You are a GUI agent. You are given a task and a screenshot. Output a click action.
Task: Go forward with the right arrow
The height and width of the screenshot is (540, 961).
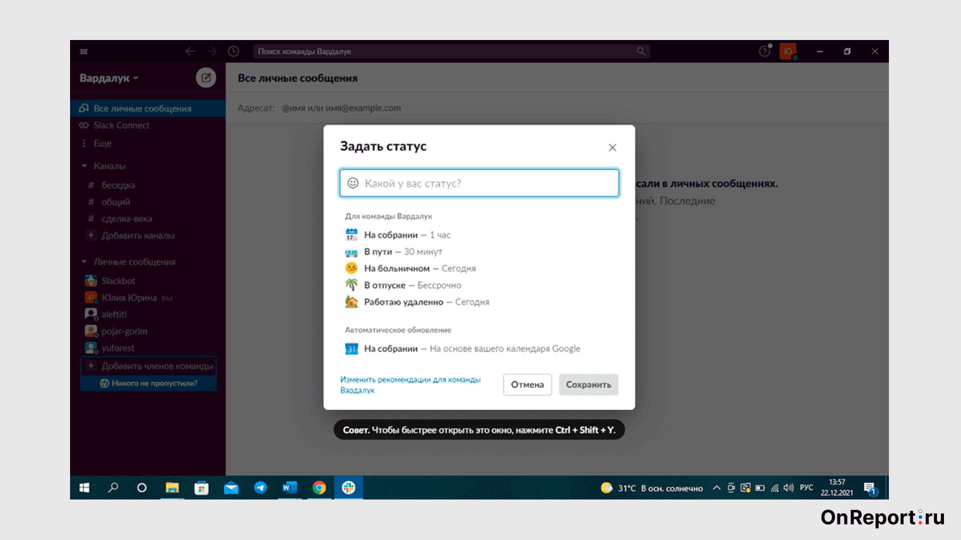point(212,51)
